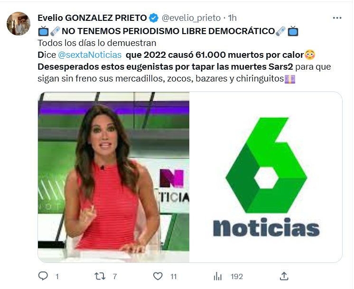
Task: Open the laSexta noticias logo image
Action: [x=266, y=177]
